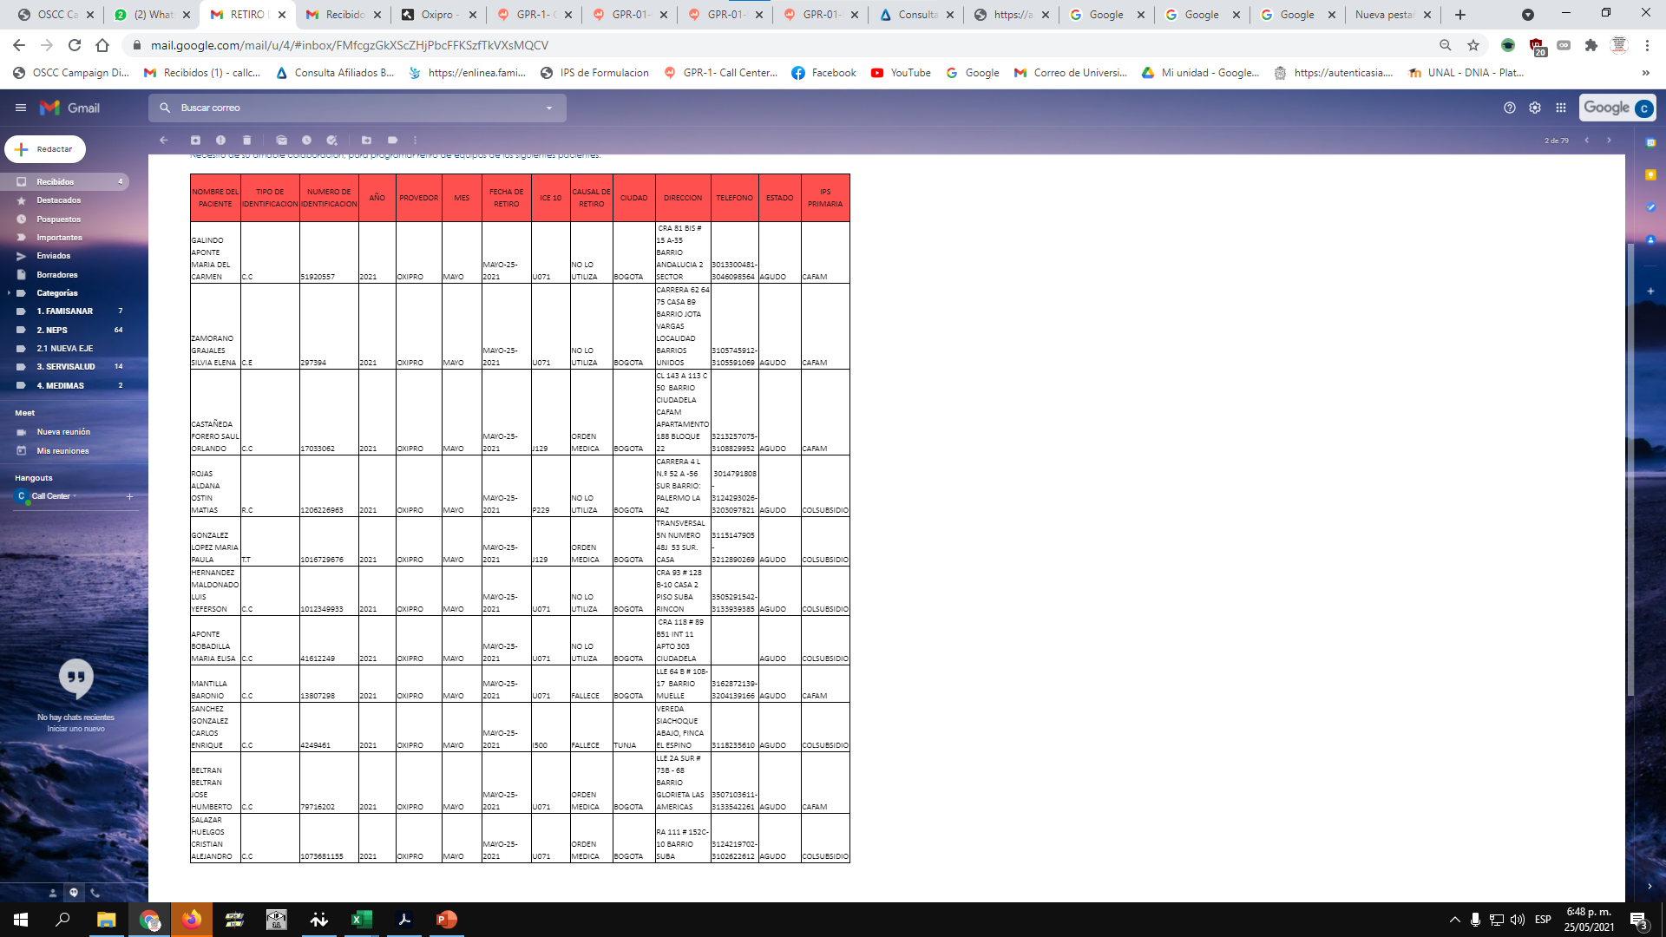Open Hangouts conversations tab icon
This screenshot has height=937, width=1666.
[x=74, y=892]
